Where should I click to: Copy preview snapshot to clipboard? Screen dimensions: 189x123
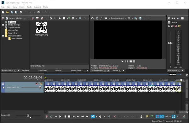(x=136, y=18)
